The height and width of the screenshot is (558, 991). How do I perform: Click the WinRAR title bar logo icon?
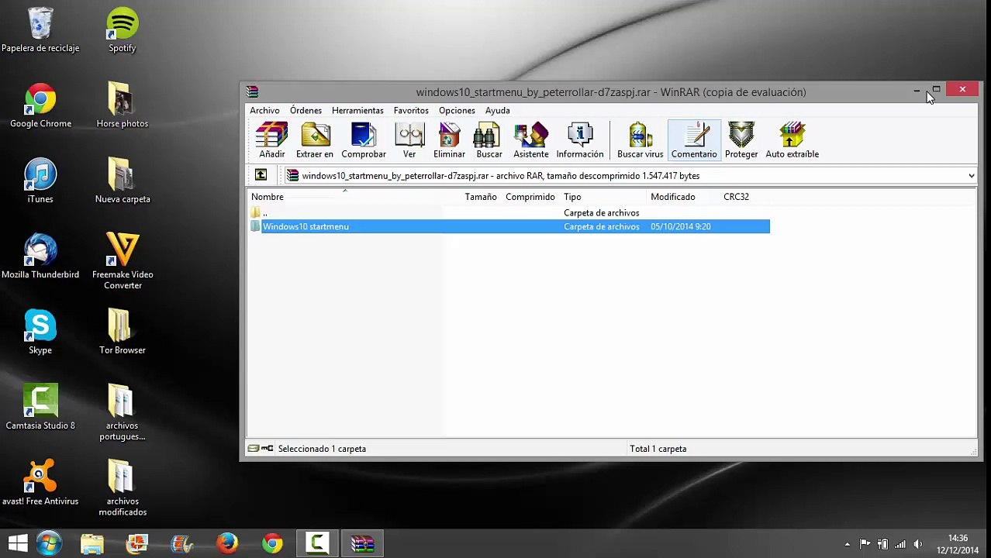[252, 91]
